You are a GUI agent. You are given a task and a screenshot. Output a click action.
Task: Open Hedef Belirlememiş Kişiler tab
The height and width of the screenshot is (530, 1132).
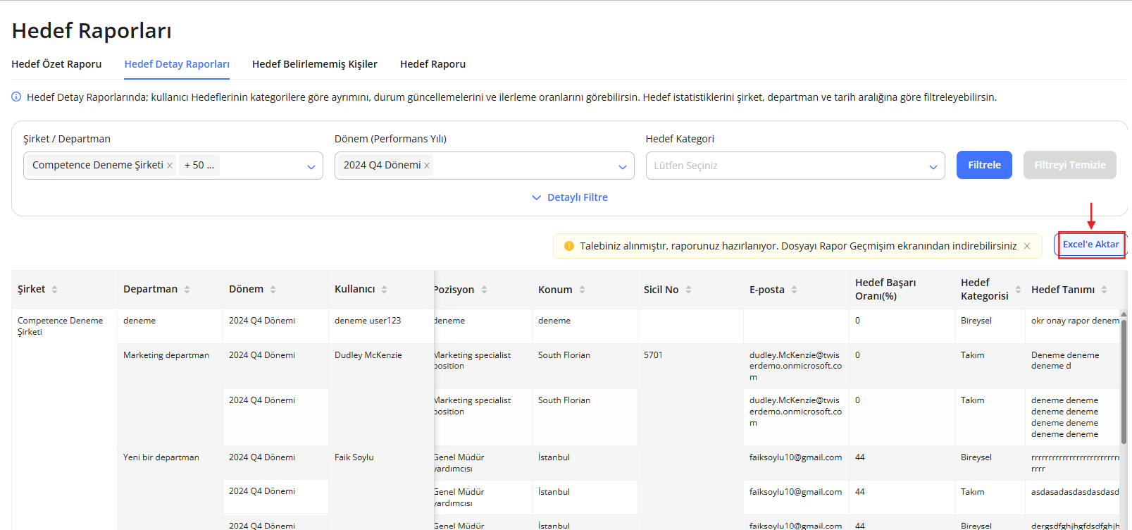pos(314,64)
